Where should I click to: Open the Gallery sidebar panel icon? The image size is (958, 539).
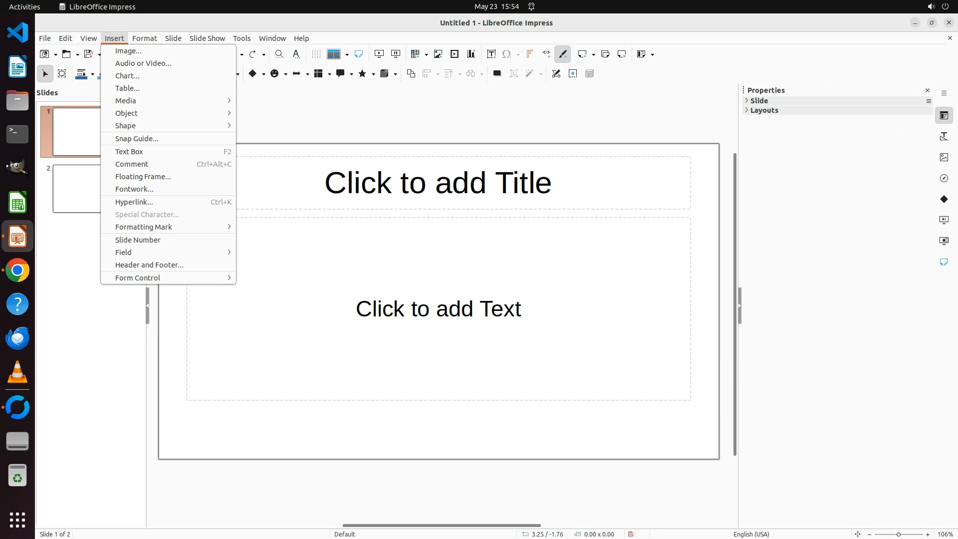[x=944, y=157]
